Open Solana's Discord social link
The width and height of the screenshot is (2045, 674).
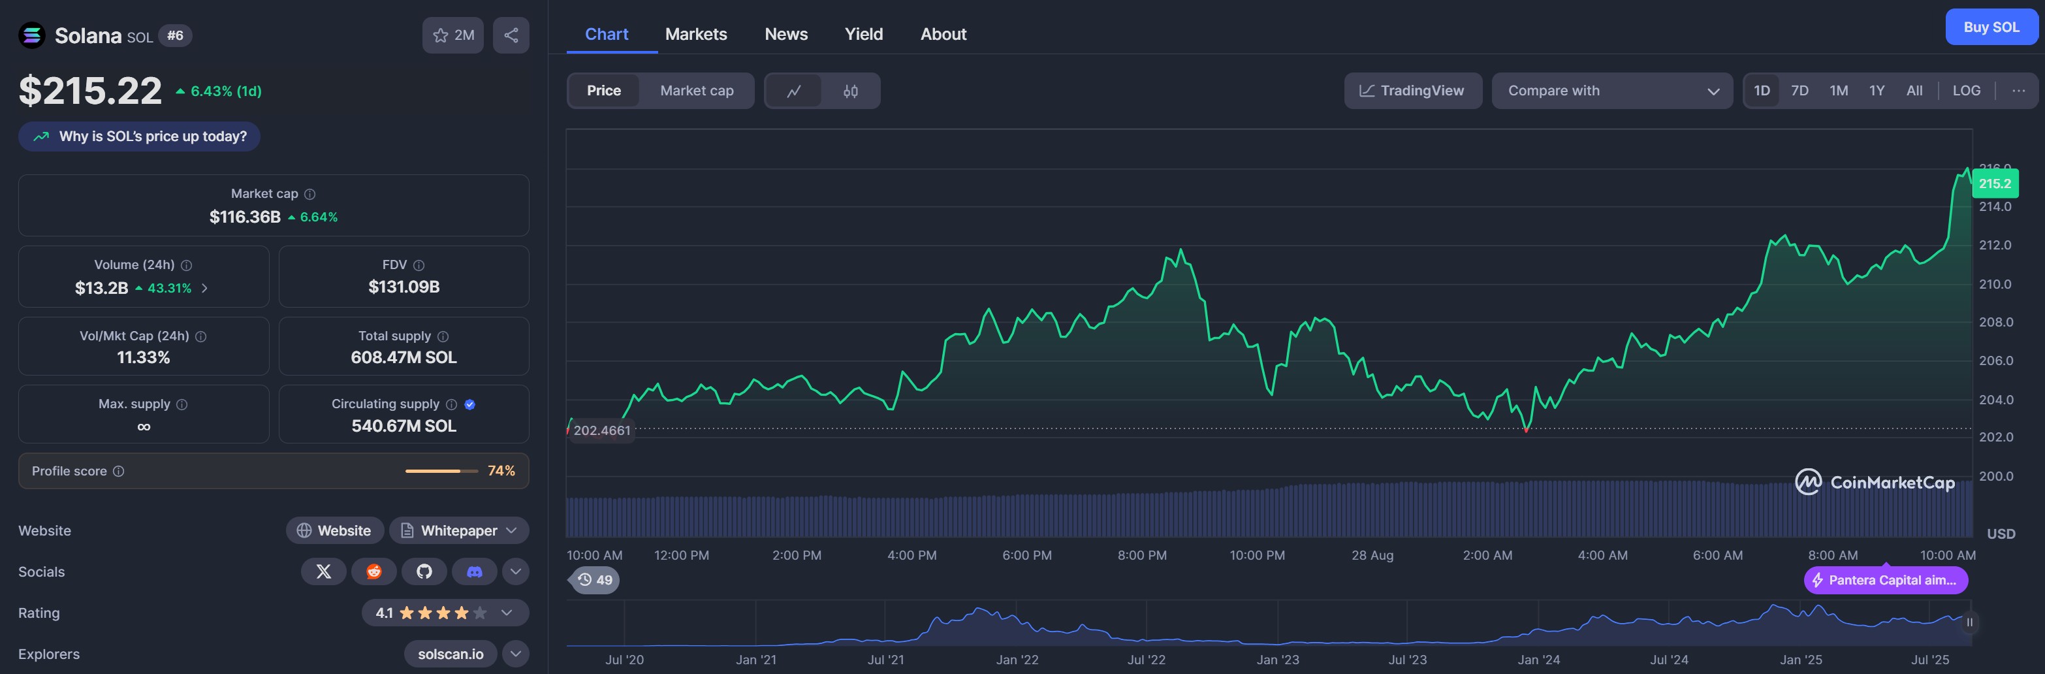coord(474,571)
